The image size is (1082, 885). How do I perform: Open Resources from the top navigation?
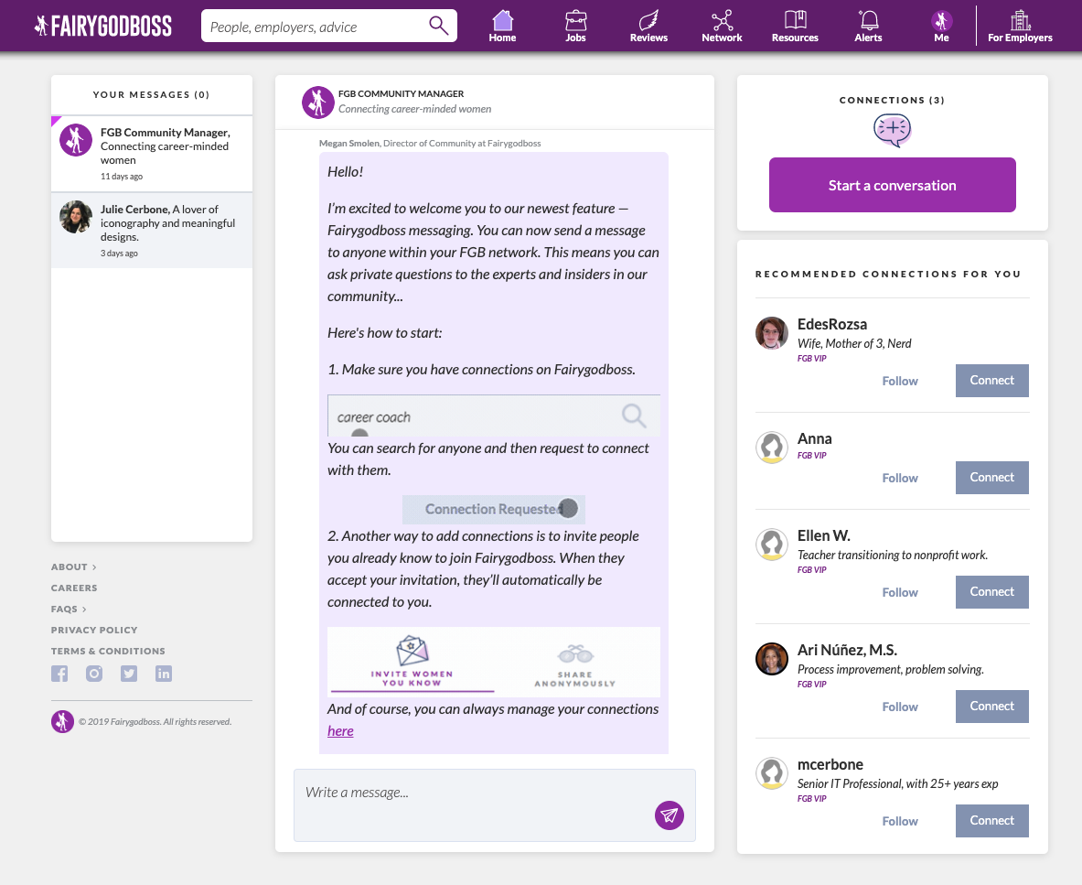(x=795, y=27)
